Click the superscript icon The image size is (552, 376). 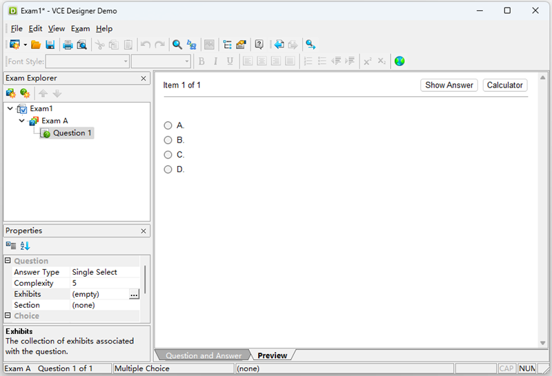pos(368,61)
